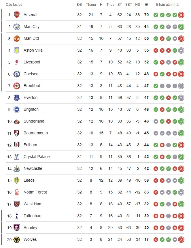
Task: Select the Brighton table row
Action: tap(95, 109)
